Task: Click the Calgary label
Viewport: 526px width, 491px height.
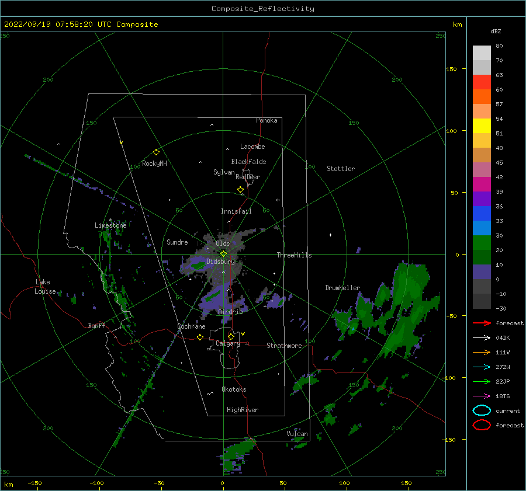Action: tap(228, 343)
